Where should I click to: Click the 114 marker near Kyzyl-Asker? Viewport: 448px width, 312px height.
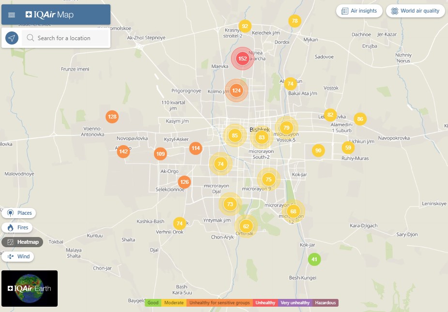196,148
